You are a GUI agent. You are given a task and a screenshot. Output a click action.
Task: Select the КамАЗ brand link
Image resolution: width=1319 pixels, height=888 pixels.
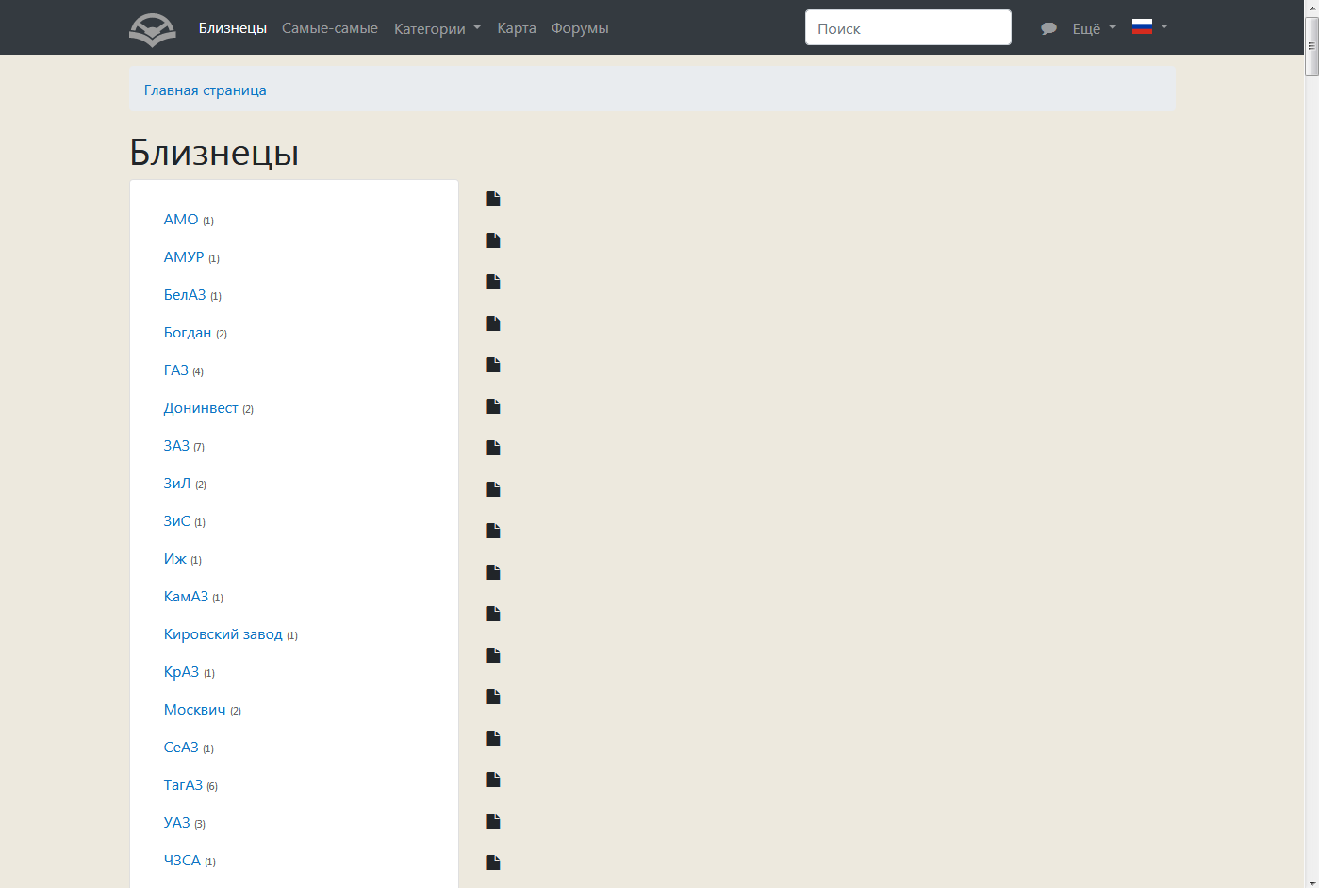[x=186, y=597]
